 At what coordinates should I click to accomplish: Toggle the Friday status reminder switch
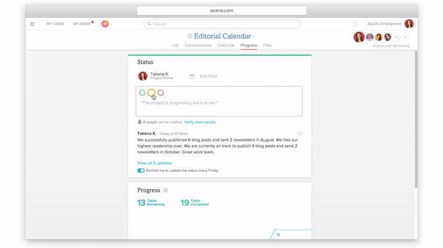tap(141, 171)
